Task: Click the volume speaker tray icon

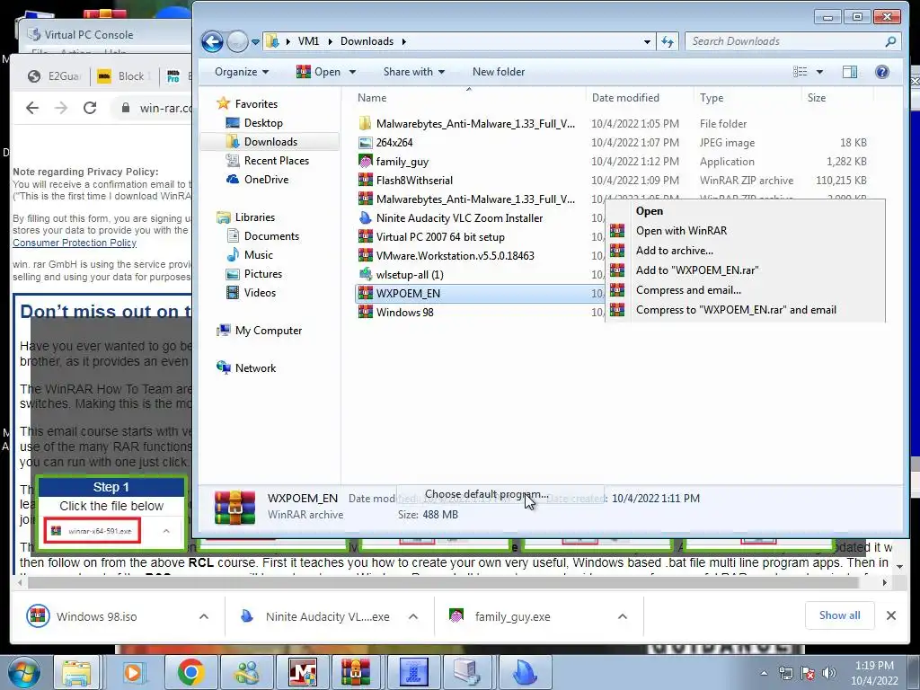Action: point(828,673)
